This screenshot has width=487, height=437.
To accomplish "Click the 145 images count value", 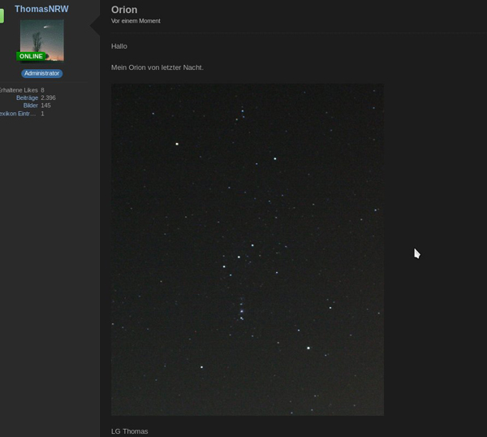I will click(45, 106).
